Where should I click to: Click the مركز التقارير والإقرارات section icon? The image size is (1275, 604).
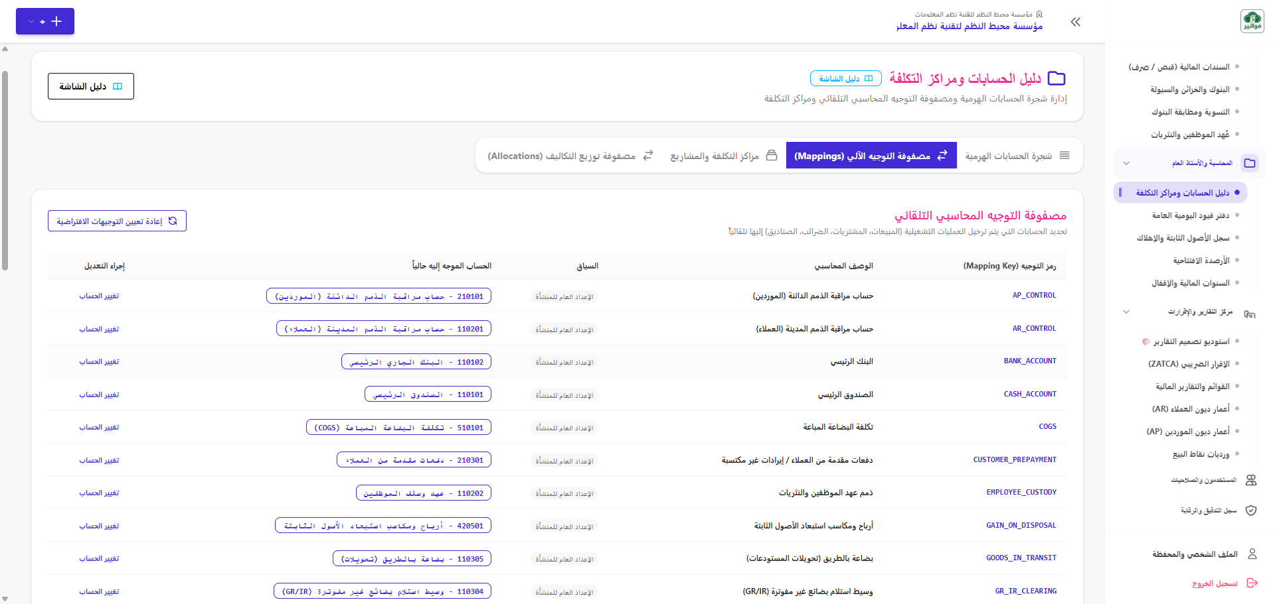[x=1250, y=314]
